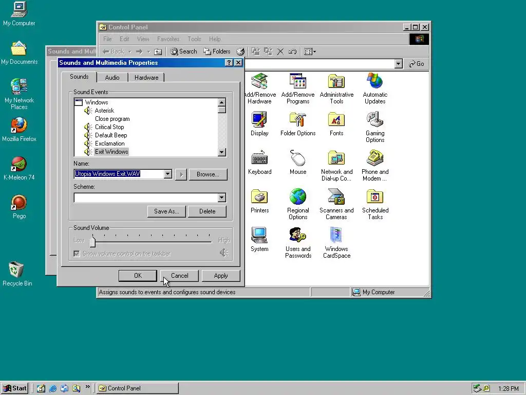Click the Cancel button
Image resolution: width=526 pixels, height=395 pixels.
click(179, 276)
